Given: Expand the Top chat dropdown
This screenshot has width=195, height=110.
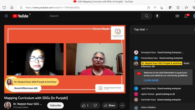Looking at the screenshot, I should (x=141, y=30).
